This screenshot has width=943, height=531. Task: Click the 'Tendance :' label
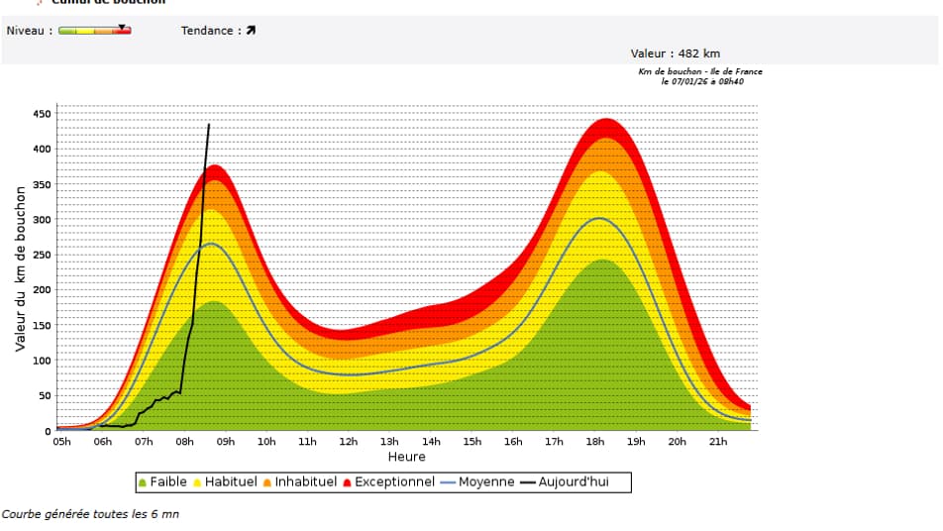(x=211, y=31)
